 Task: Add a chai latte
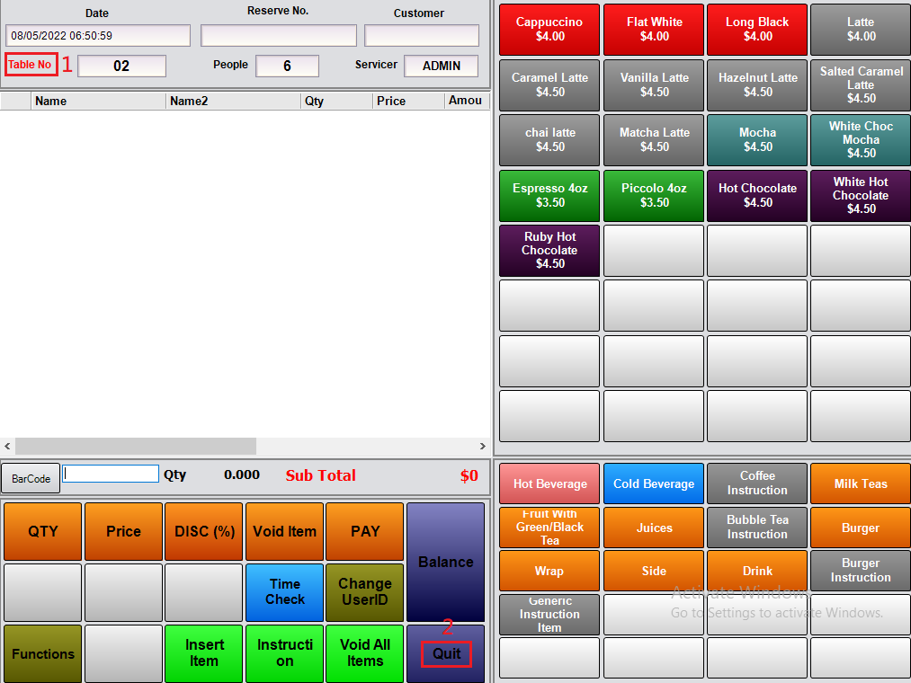click(549, 140)
